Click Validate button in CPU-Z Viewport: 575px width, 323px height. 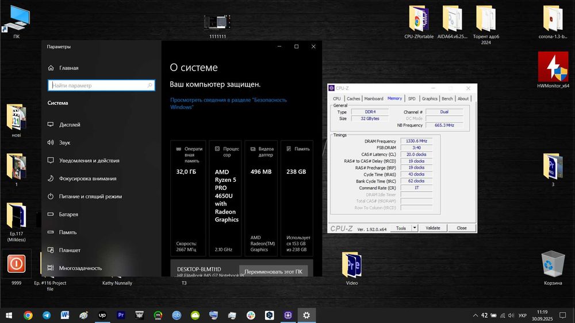[x=433, y=228]
